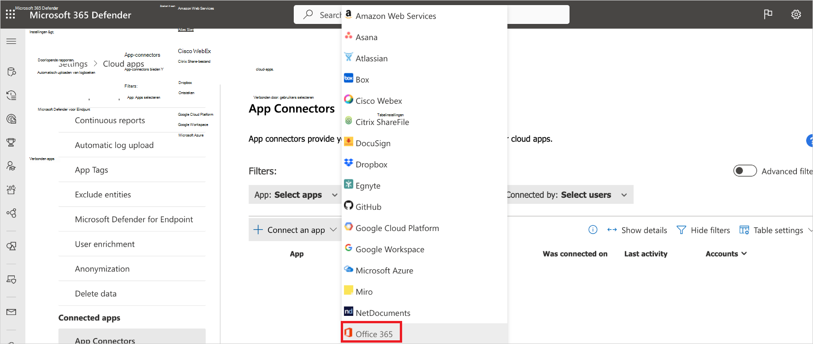Screen dimensions: 813x344
Task: Select Asana from the app list
Action: tap(424, 37)
